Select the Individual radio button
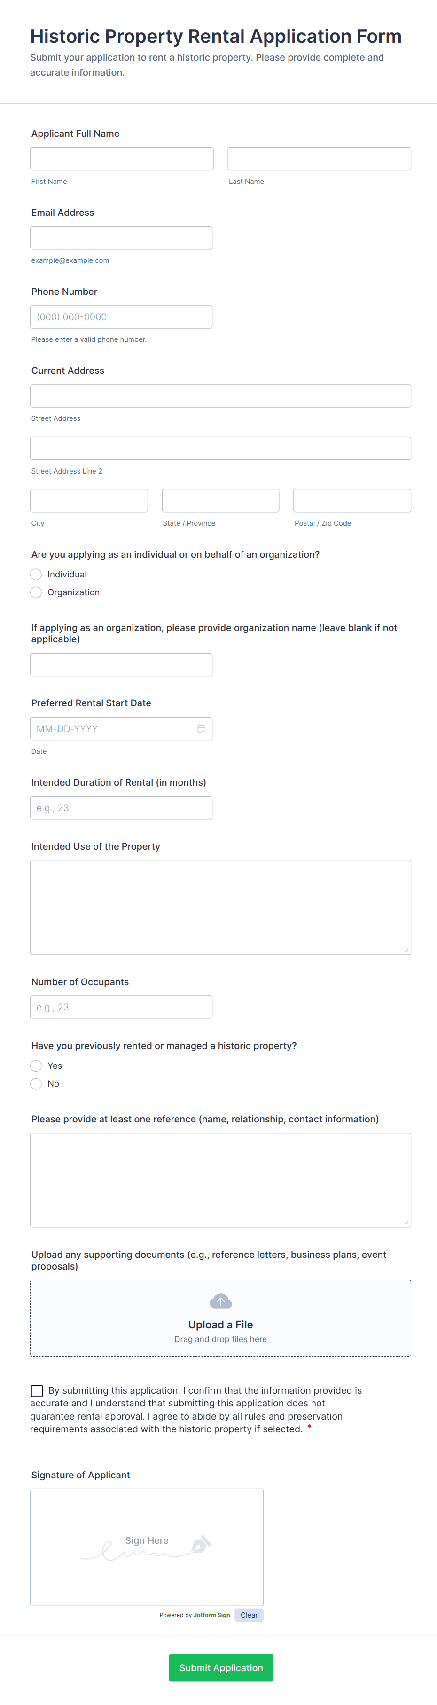The height and width of the screenshot is (1705, 437). point(36,574)
